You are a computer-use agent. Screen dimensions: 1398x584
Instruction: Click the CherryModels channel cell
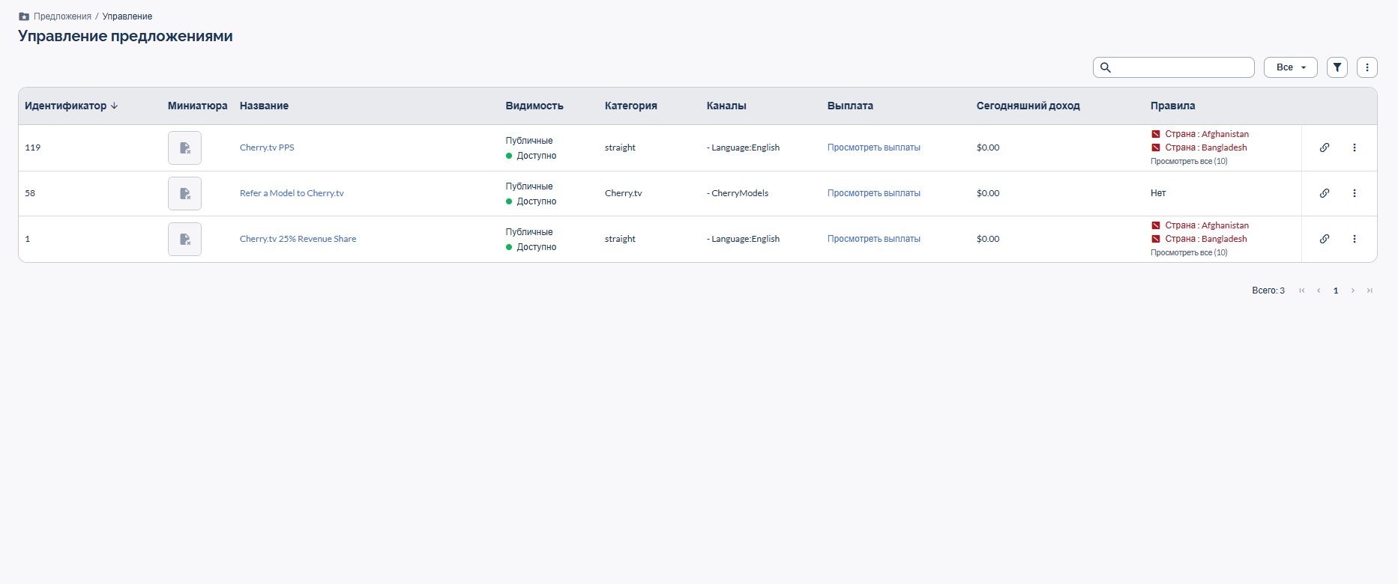pyautogui.click(x=738, y=193)
